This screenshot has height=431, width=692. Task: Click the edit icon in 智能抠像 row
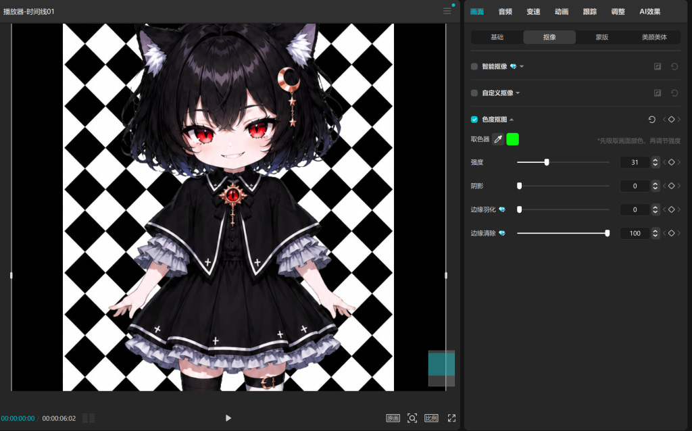click(x=658, y=67)
